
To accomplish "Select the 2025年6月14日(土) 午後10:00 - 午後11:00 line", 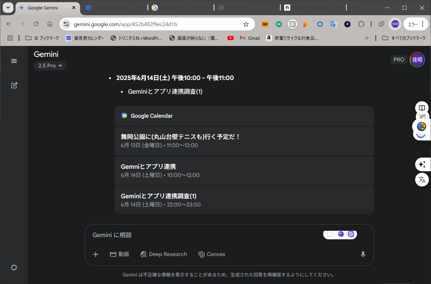I will 175,78.
